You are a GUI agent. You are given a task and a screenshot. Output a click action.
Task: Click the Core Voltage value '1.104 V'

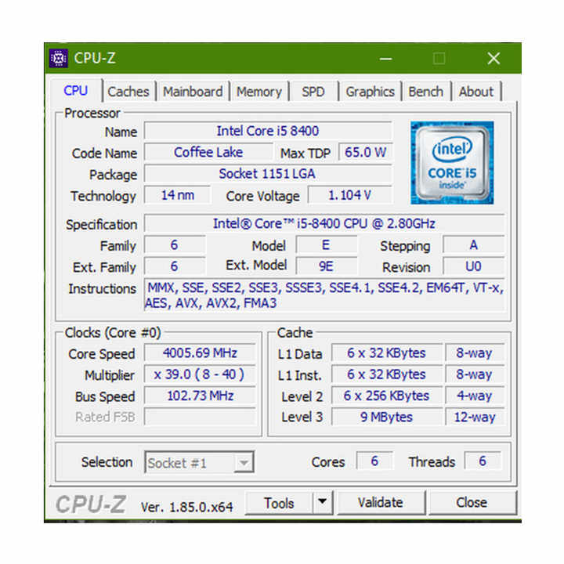tap(349, 195)
